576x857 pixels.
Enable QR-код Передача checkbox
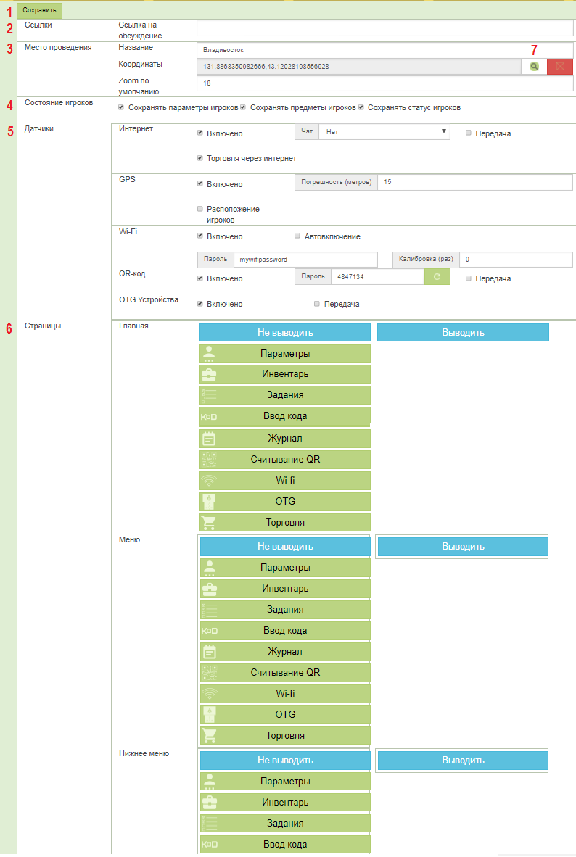468,278
